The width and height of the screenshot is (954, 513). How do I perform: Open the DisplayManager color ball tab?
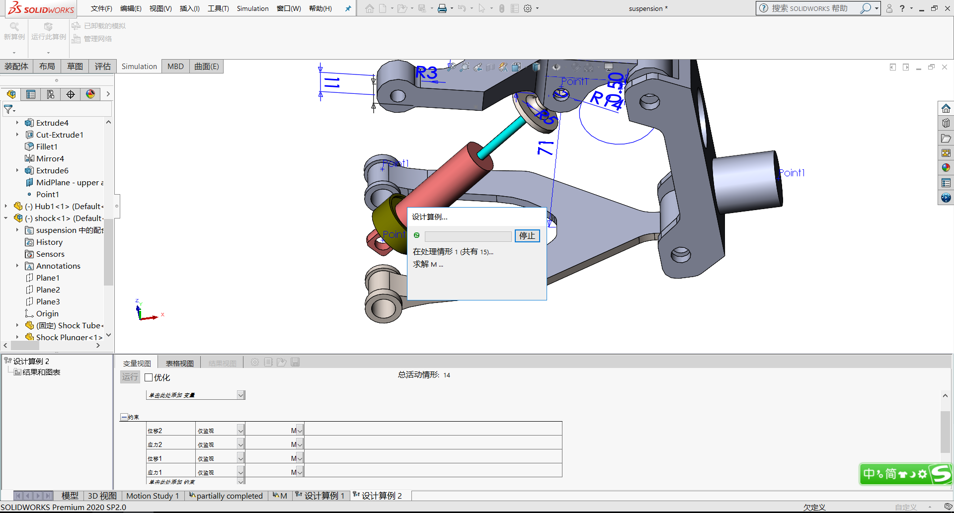[90, 94]
